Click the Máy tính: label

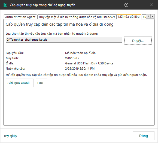[12, 58]
